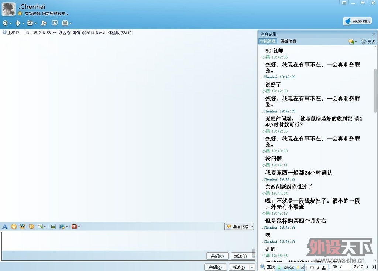Click the message manager icon in history panel
Image resolution: width=378 pixels, height=271 pixels.
[351, 42]
